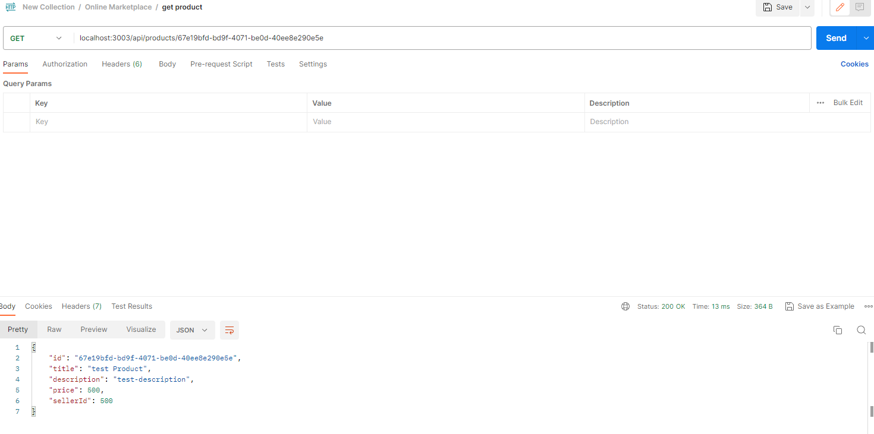Open the Cookies link
The height and width of the screenshot is (434, 874).
[854, 64]
